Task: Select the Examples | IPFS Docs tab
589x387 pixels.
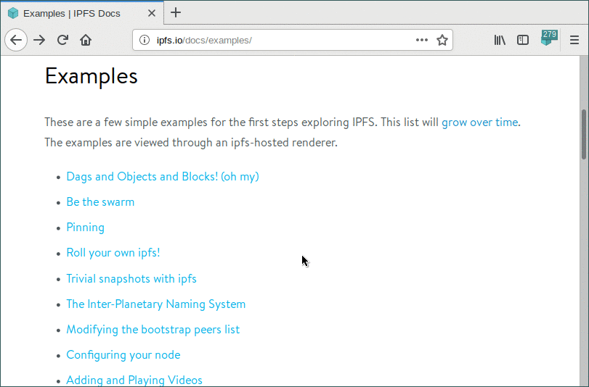Action: click(x=82, y=13)
